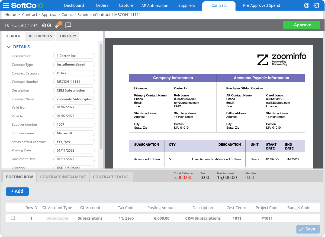Open the comments panel on CaseID 1234
Viewport: 325px width, 237px height.
[68, 25]
